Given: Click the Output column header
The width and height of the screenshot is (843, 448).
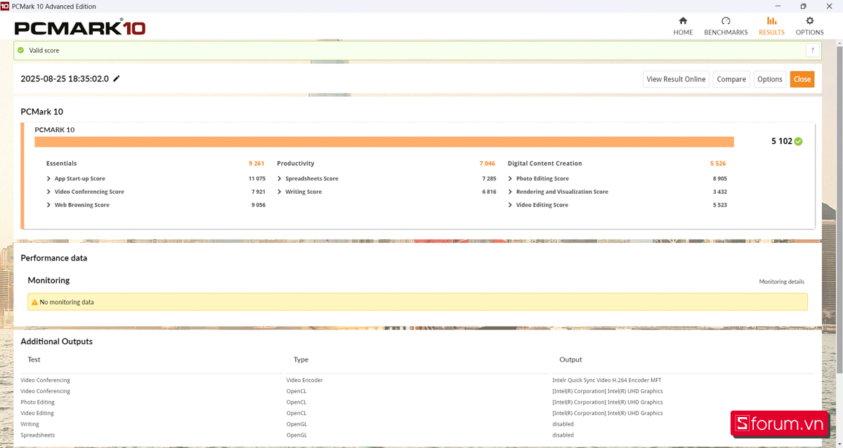Looking at the screenshot, I should (570, 360).
